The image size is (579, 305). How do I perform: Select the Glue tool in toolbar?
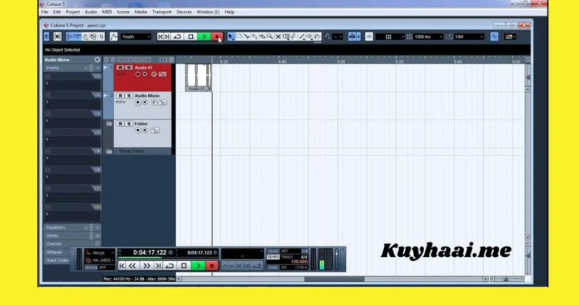point(254,36)
